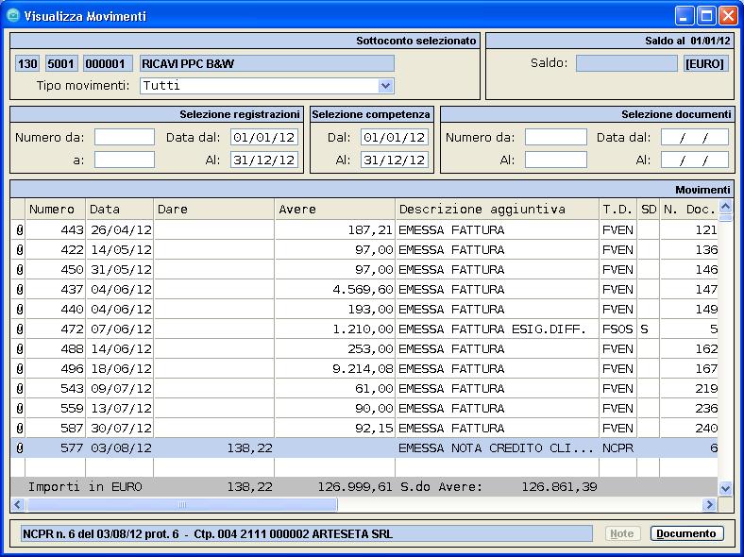Click the attachment icon on row 472

[x=20, y=329]
